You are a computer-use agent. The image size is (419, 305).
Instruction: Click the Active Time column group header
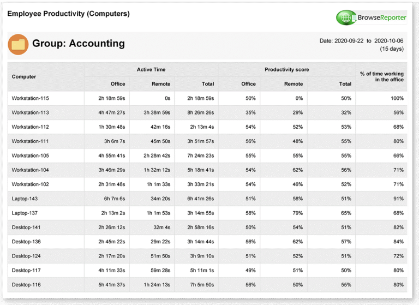coord(151,69)
